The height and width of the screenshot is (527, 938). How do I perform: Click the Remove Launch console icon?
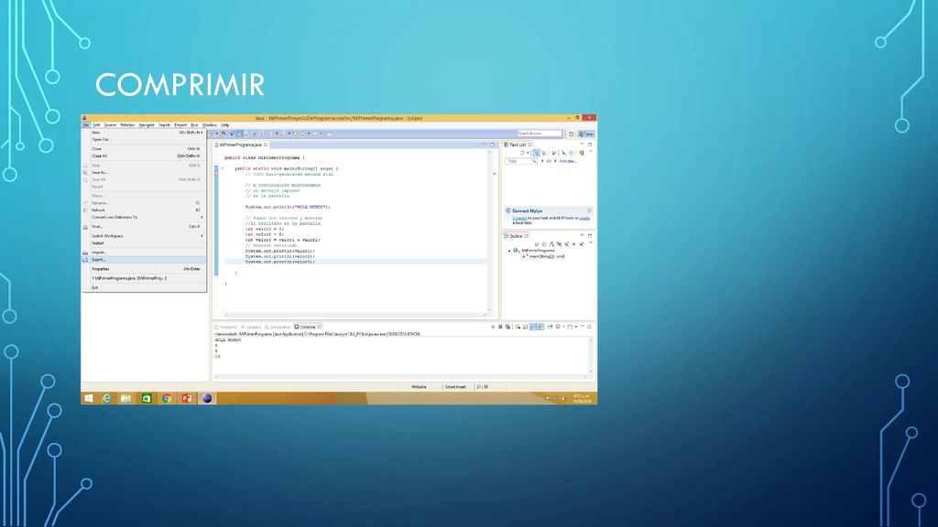coord(501,327)
